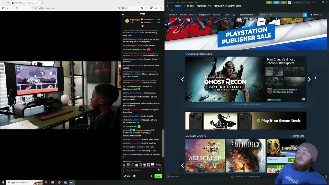Open the Help menu in Steam
Viewport: 329px width, 185px height.
pos(196,2)
